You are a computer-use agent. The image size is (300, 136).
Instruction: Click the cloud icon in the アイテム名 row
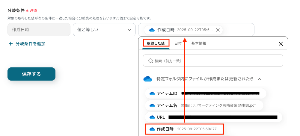point(152,105)
